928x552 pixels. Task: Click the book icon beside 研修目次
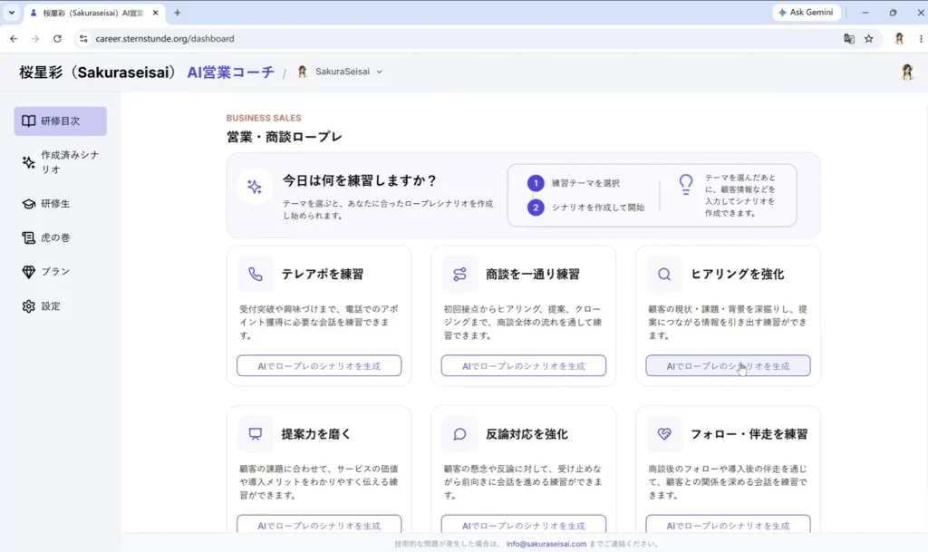[28, 121]
